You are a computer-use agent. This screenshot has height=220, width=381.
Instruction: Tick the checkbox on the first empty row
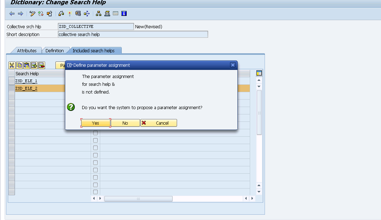point(95,133)
